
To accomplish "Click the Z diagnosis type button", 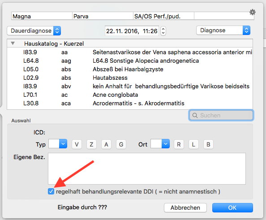I will tap(91, 144).
